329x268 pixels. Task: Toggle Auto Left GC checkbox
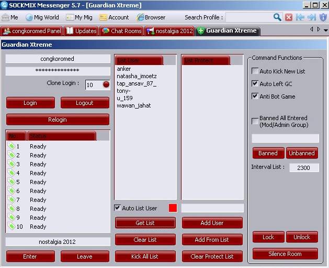click(x=255, y=84)
